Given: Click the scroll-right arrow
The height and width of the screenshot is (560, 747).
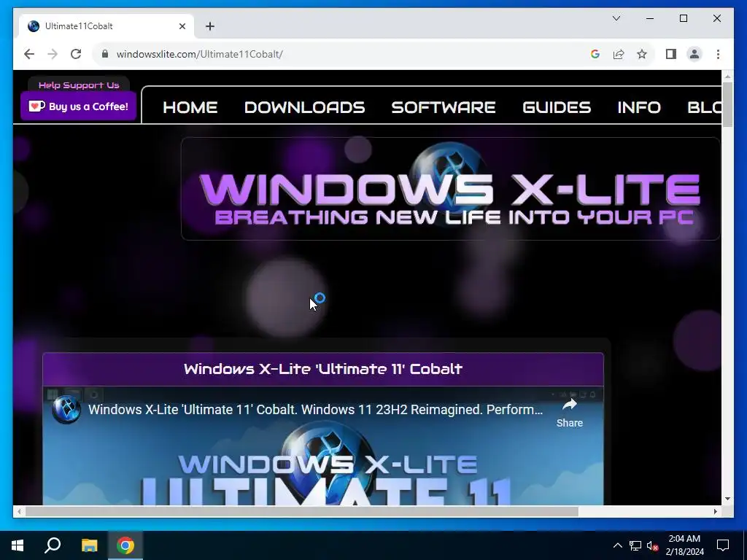Looking at the screenshot, I should click(716, 511).
